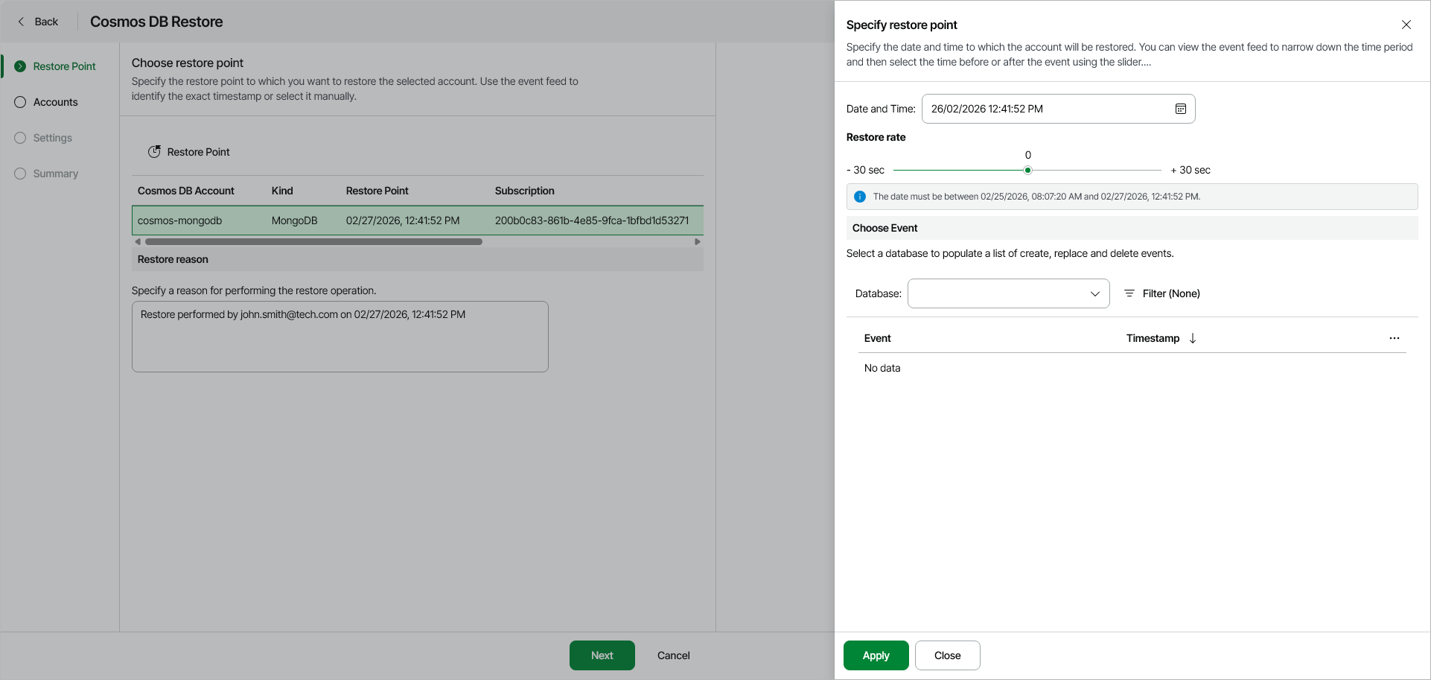Select the Accounts wizard step

tap(55, 102)
